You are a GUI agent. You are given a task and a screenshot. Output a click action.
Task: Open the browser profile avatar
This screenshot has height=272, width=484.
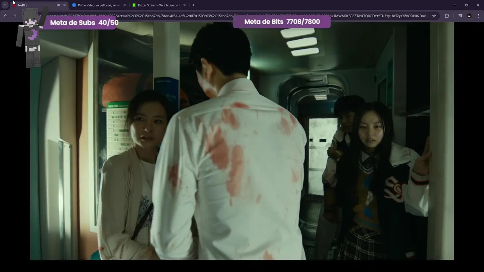point(470,16)
